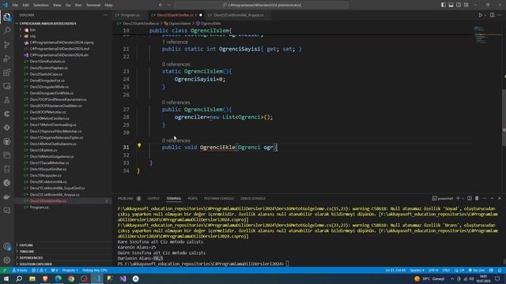Click errors and warnings count in status bar
The height and width of the screenshot is (284, 506).
tap(40, 270)
